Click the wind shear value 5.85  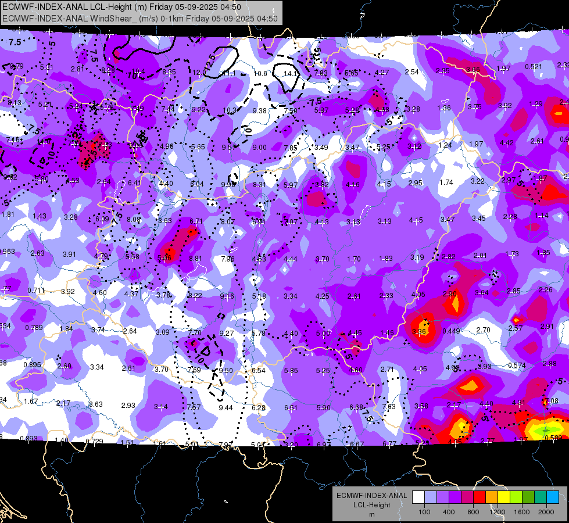tap(291, 371)
